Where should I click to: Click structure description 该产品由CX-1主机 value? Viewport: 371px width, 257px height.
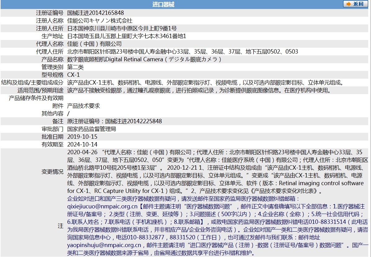click(205, 82)
